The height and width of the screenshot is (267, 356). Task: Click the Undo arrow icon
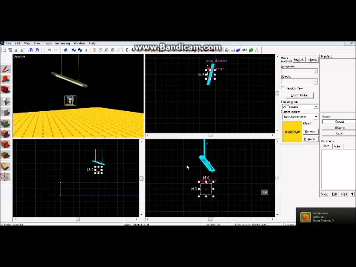[49, 50]
